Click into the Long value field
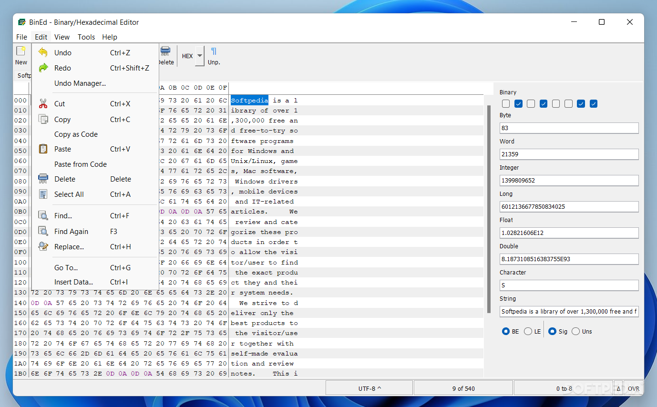The image size is (657, 407). (569, 206)
